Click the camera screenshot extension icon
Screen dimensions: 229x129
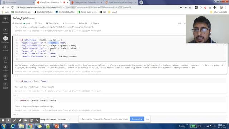(x=210, y=8)
